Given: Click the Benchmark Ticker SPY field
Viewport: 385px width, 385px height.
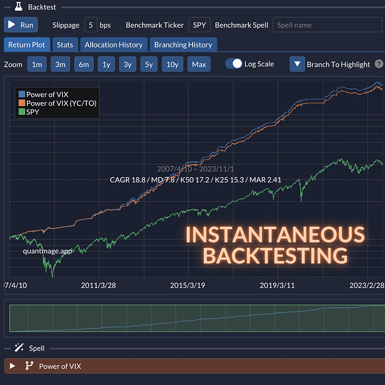Looking at the screenshot, I should (x=200, y=24).
